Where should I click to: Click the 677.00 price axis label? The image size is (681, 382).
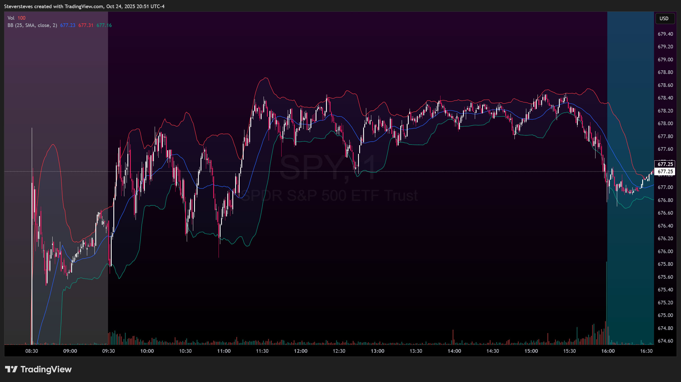[665, 187]
